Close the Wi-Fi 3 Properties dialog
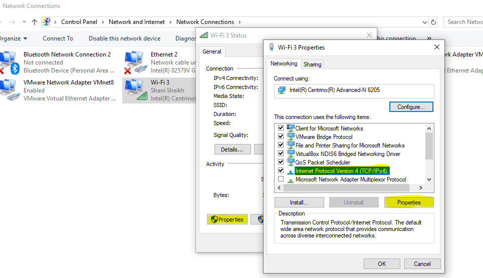Viewport: 483px width, 278px height. pyautogui.click(x=437, y=47)
